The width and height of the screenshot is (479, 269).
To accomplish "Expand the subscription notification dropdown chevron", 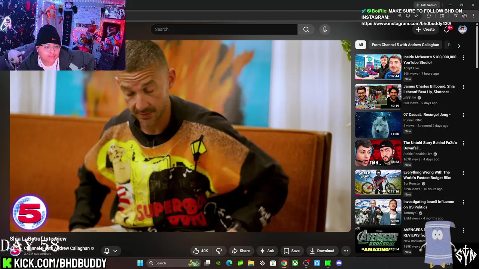I will pyautogui.click(x=115, y=251).
